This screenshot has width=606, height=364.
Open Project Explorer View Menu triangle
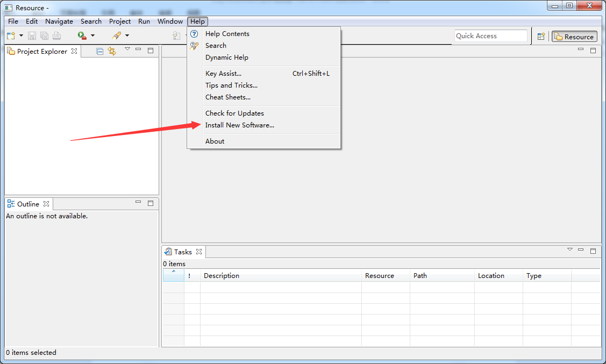(127, 49)
